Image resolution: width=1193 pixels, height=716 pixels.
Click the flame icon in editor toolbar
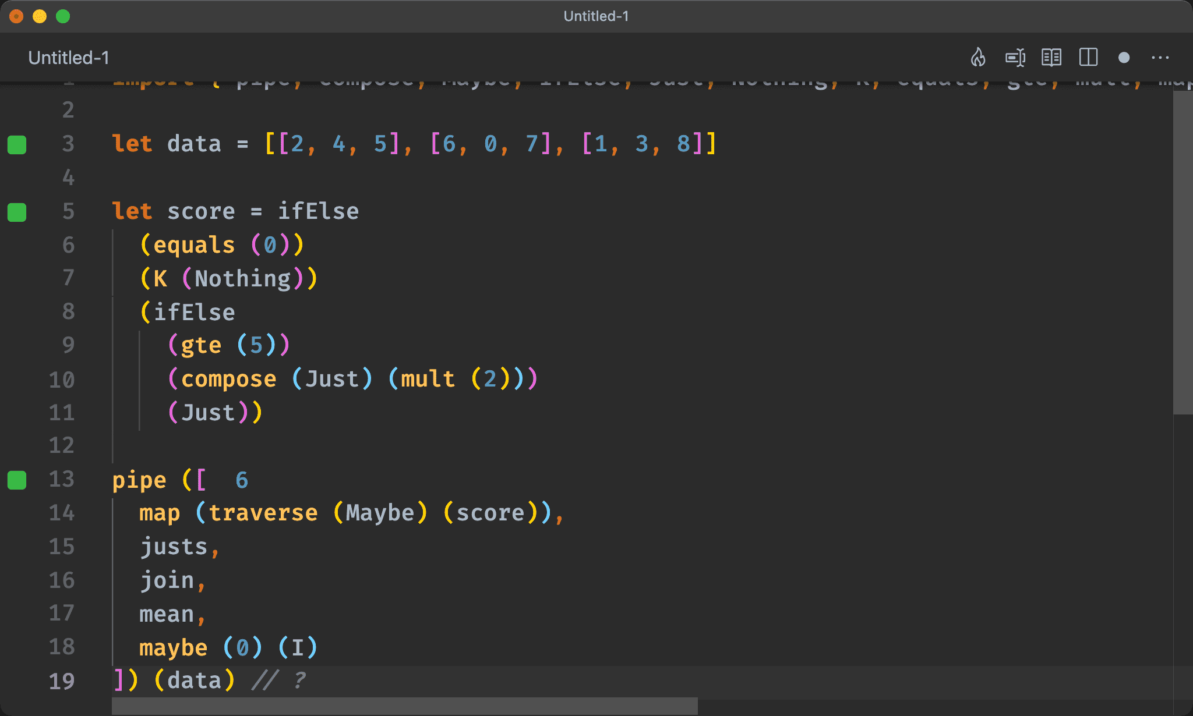point(978,58)
